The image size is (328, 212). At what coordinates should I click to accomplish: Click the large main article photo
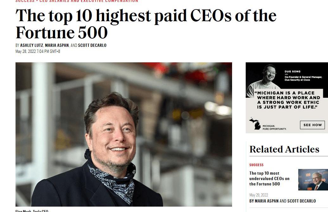coord(123,134)
